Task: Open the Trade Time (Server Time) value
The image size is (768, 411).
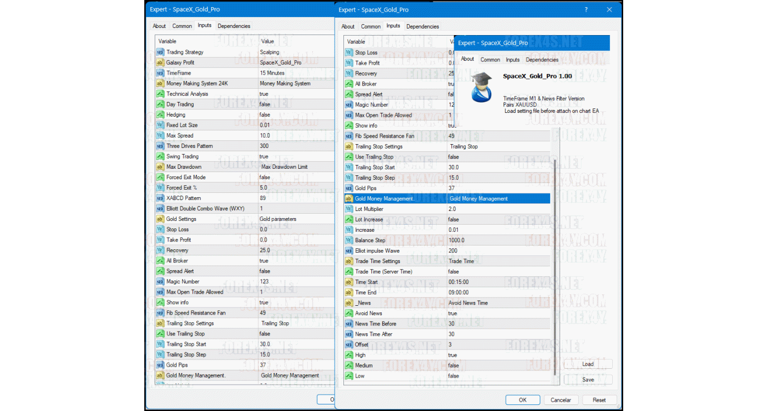Action: 454,271
